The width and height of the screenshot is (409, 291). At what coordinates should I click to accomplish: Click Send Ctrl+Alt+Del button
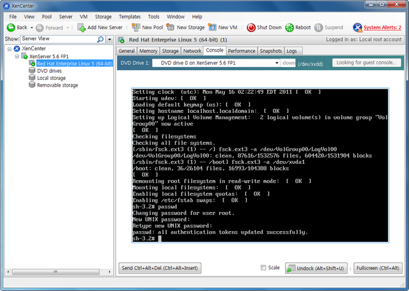[160, 268]
